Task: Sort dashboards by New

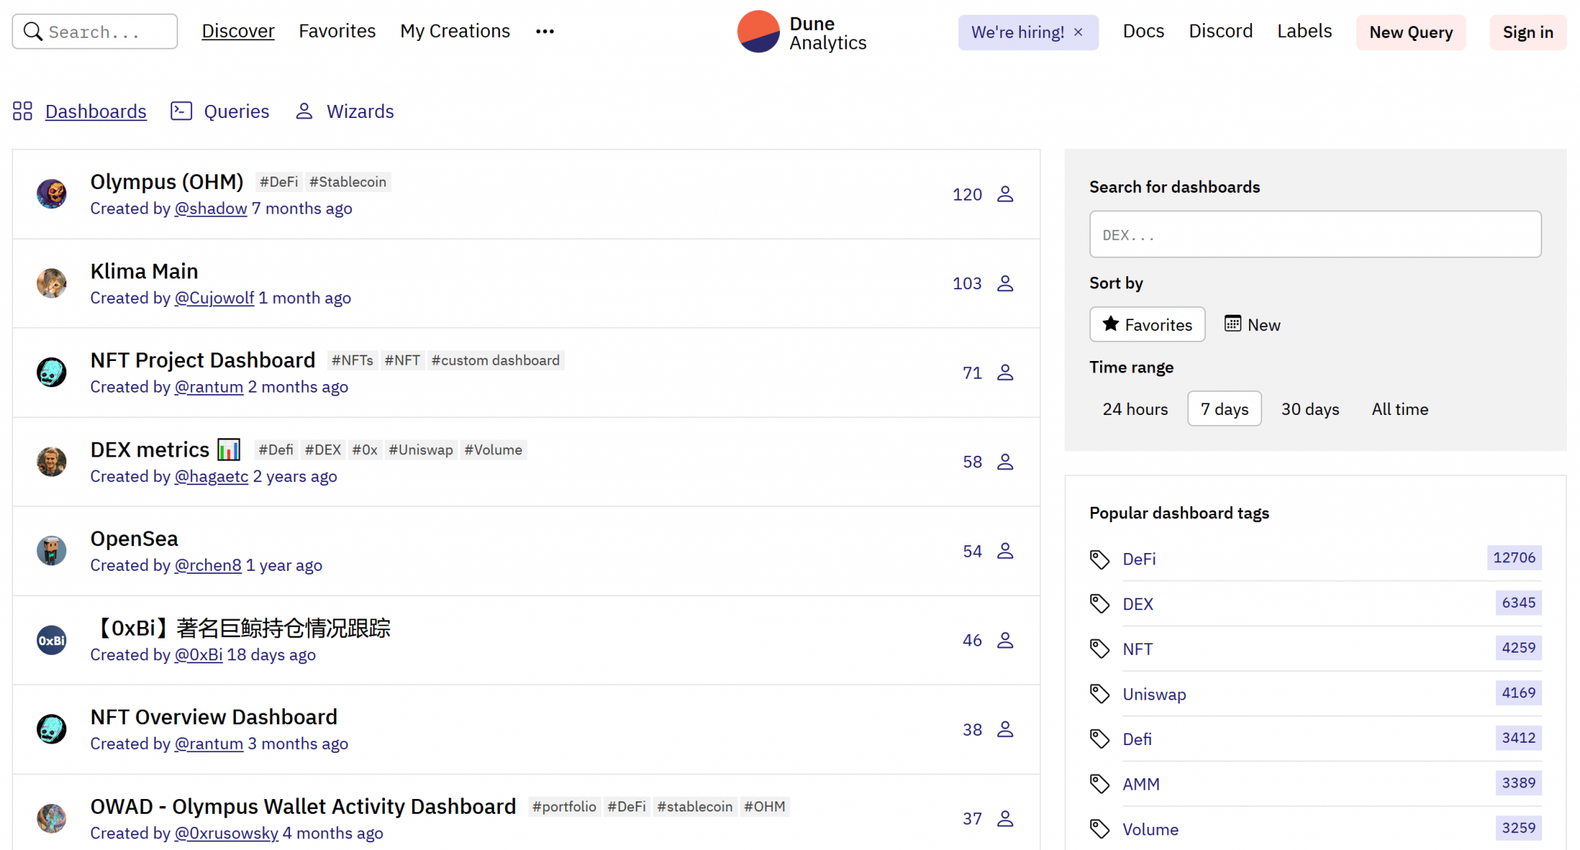Action: coord(1252,325)
